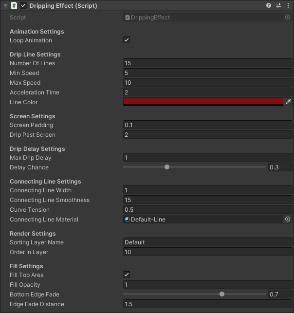Click the Dripping Effect (Script) header title

click(x=63, y=6)
